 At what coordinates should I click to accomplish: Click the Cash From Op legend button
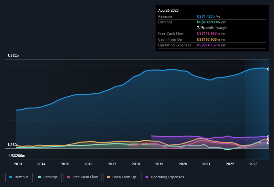[121, 177]
